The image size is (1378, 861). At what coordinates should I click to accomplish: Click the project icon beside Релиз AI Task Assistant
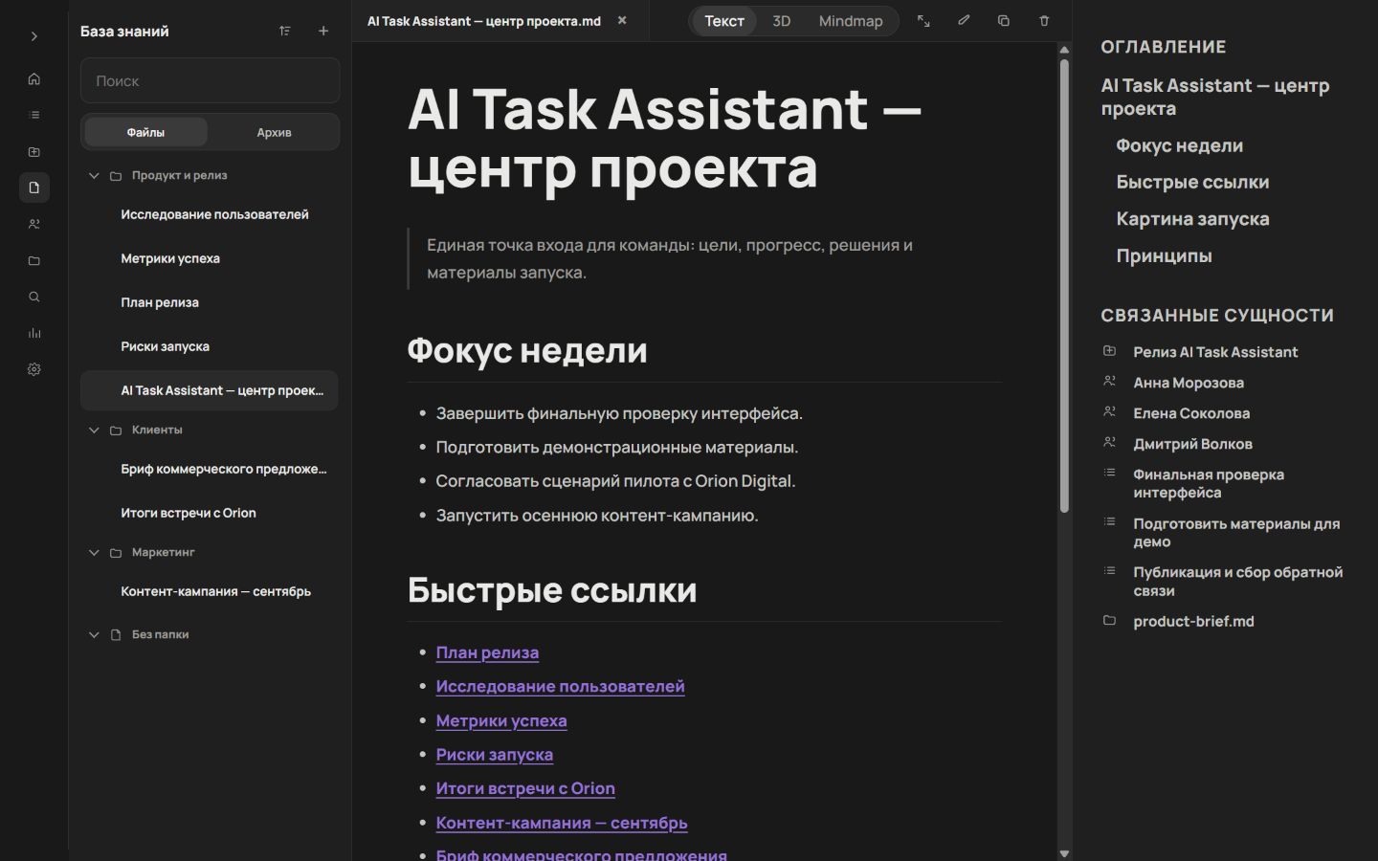point(1110,351)
